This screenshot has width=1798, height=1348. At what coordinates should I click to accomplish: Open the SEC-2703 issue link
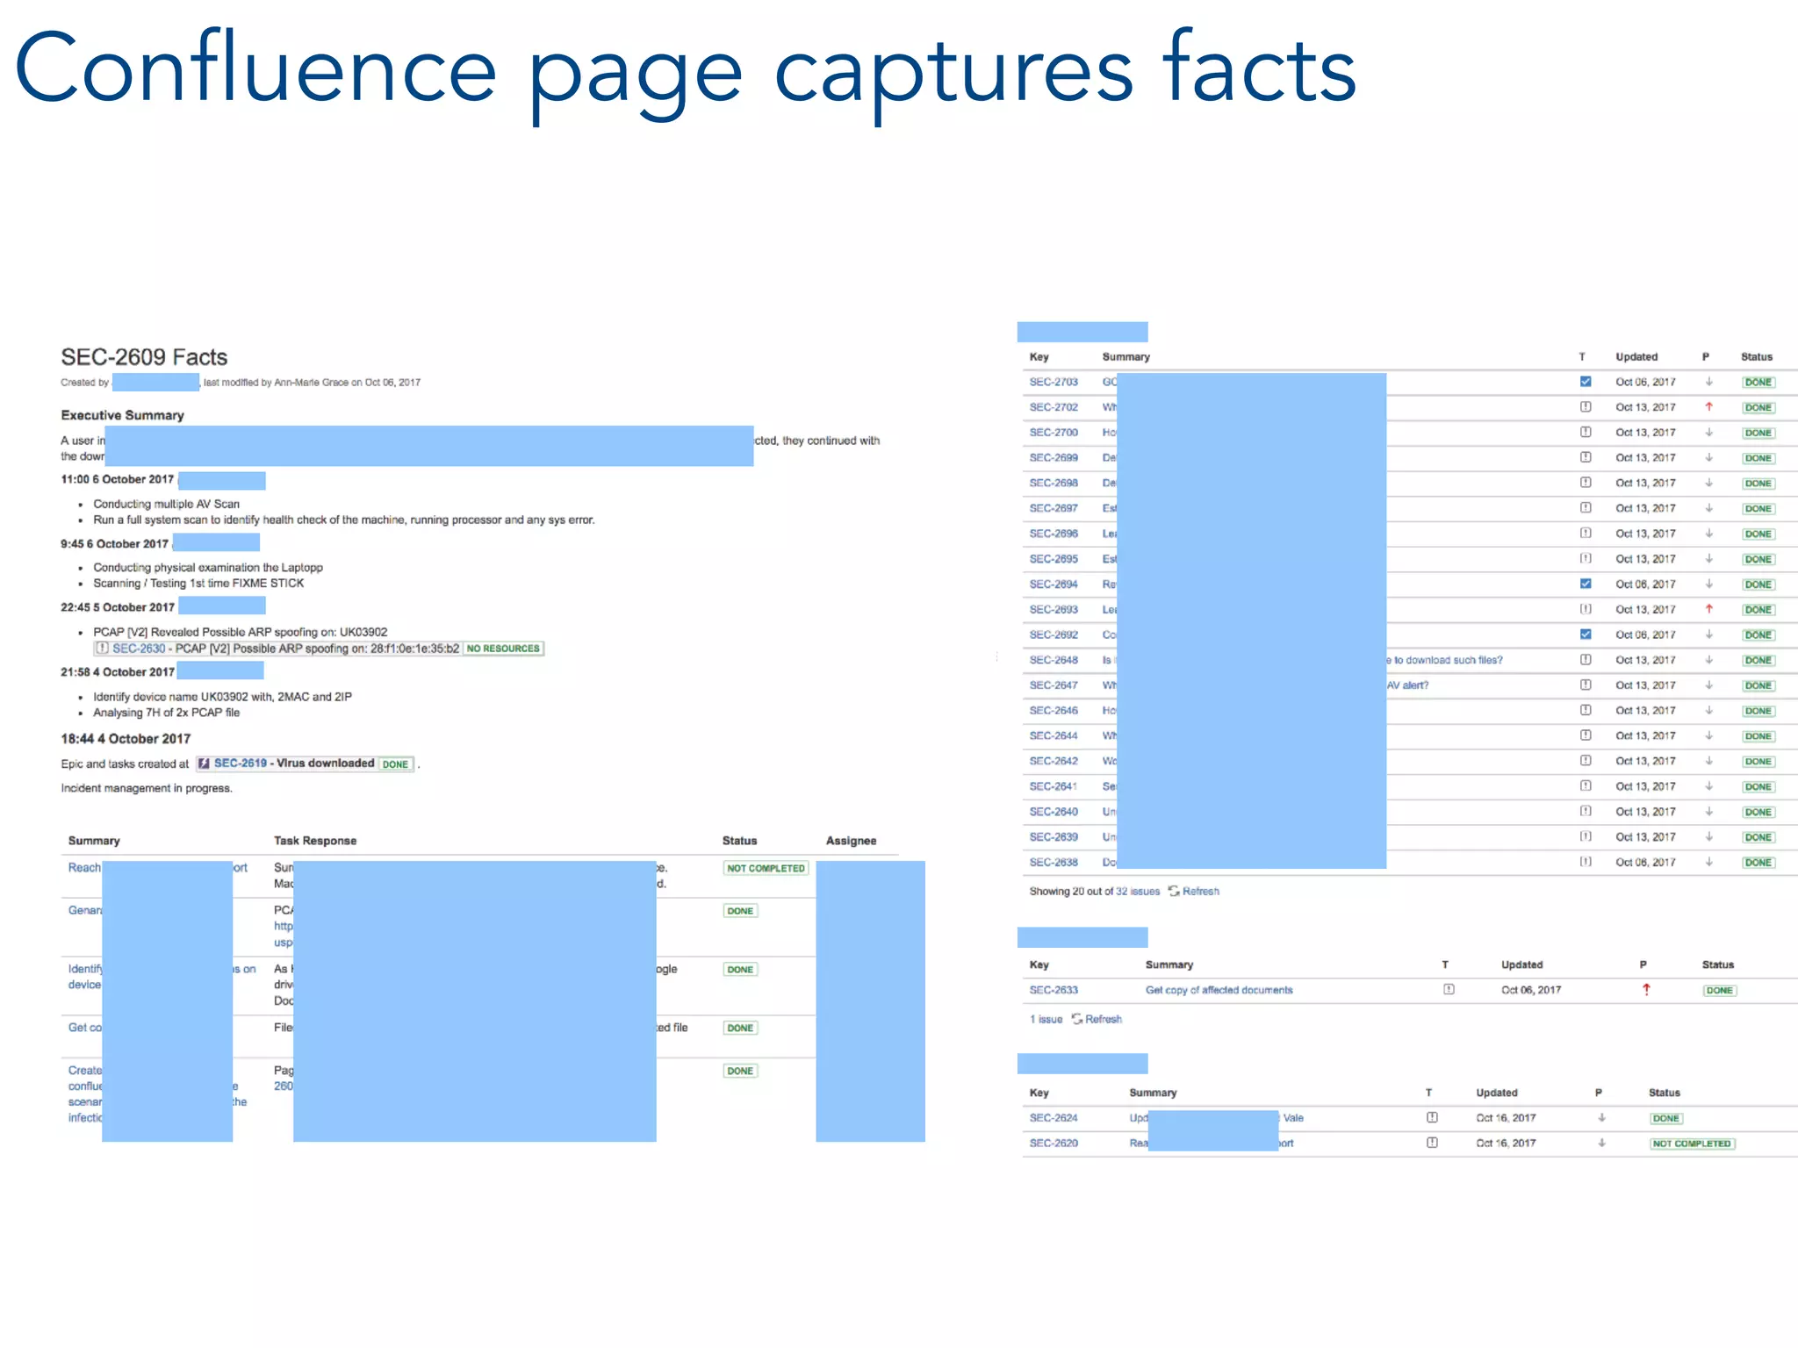[1054, 382]
